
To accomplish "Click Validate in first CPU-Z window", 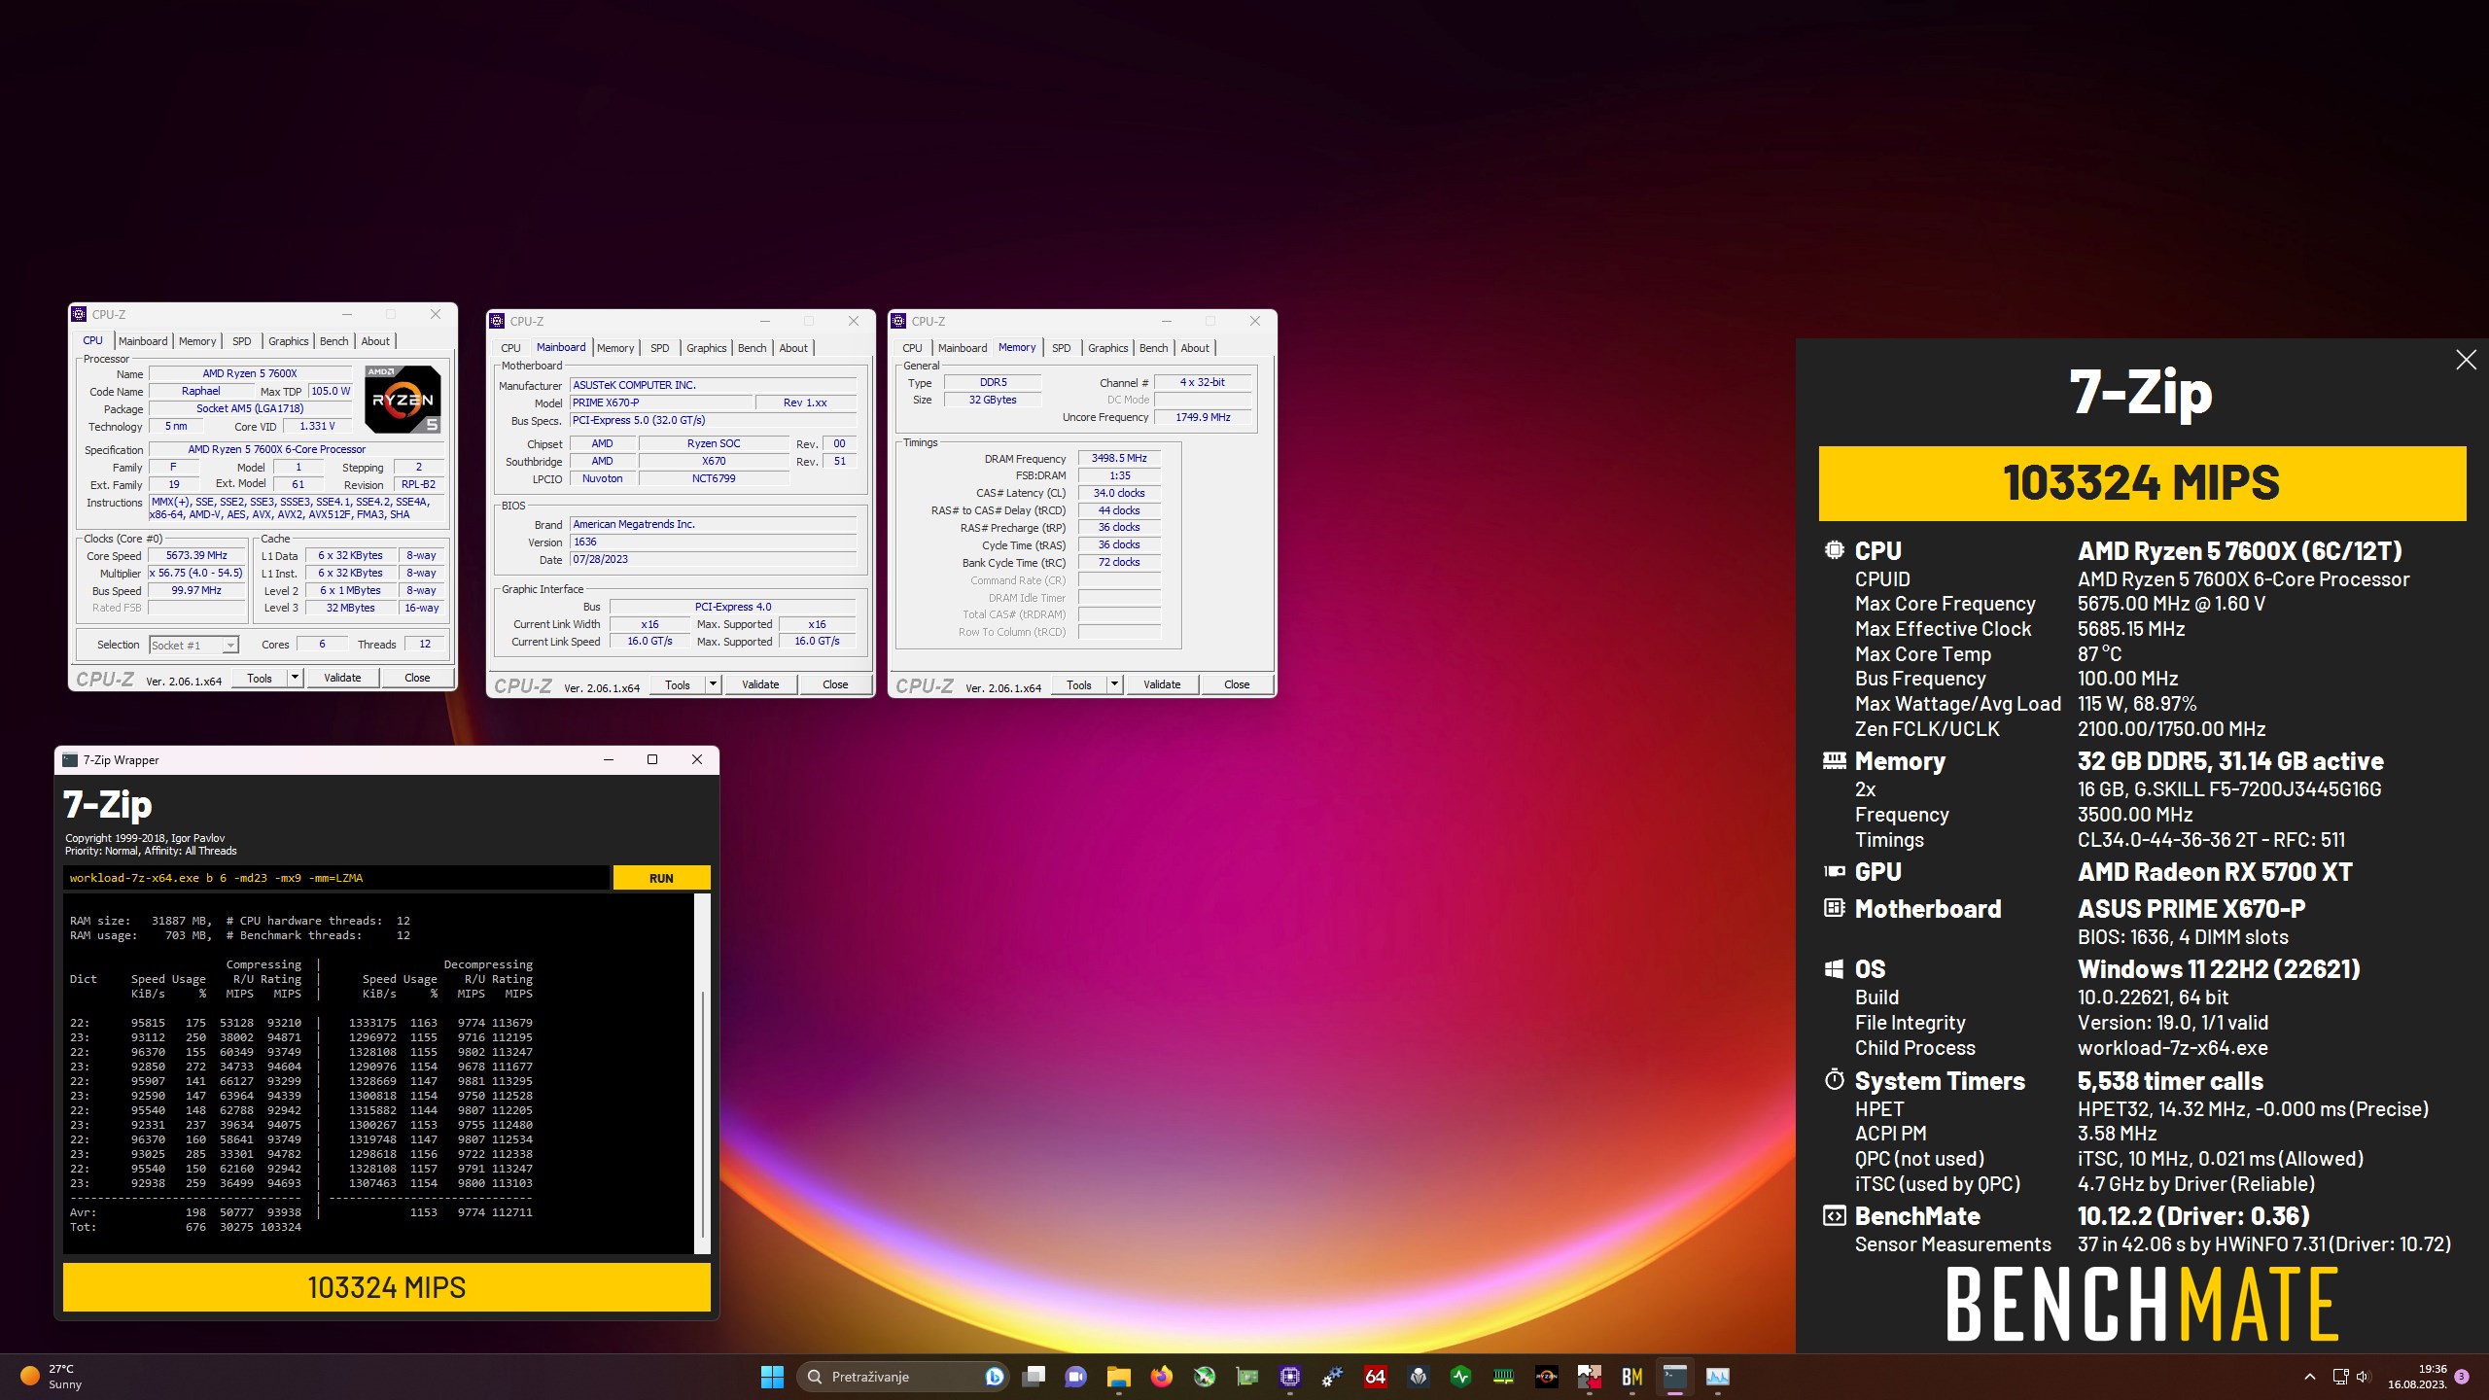I will point(342,678).
